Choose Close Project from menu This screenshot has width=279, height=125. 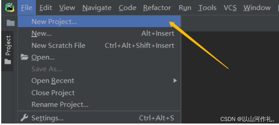99,93
